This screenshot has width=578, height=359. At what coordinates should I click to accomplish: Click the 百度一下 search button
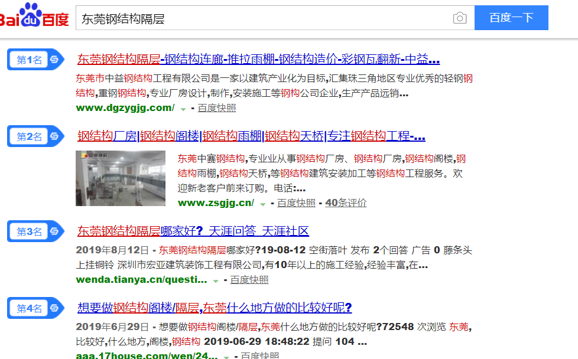(511, 18)
